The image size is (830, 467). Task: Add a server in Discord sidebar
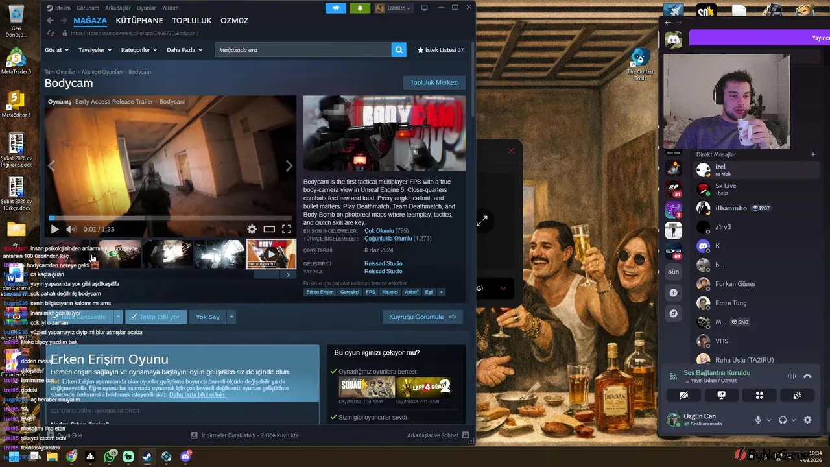[674, 293]
